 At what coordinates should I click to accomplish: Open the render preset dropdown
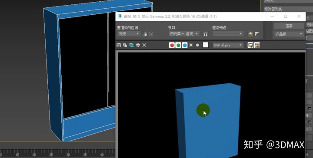point(228,34)
